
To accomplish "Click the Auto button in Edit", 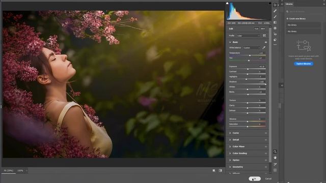I will 256,29.
